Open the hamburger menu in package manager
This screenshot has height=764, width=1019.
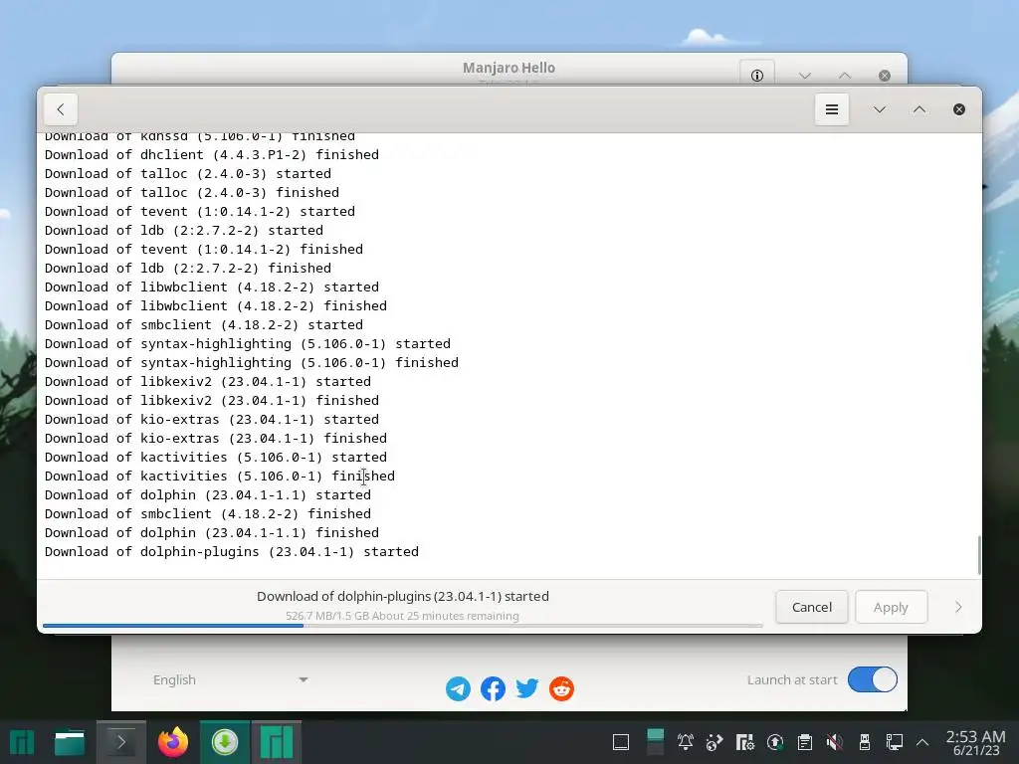(831, 109)
